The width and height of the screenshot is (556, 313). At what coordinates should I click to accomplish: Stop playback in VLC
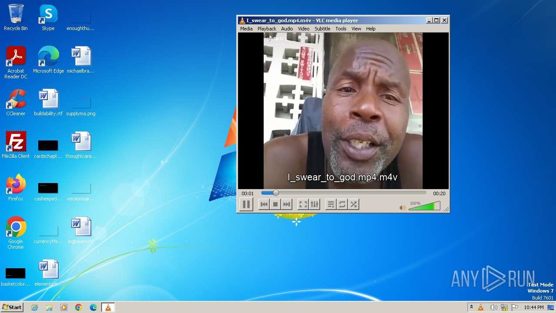click(x=275, y=204)
